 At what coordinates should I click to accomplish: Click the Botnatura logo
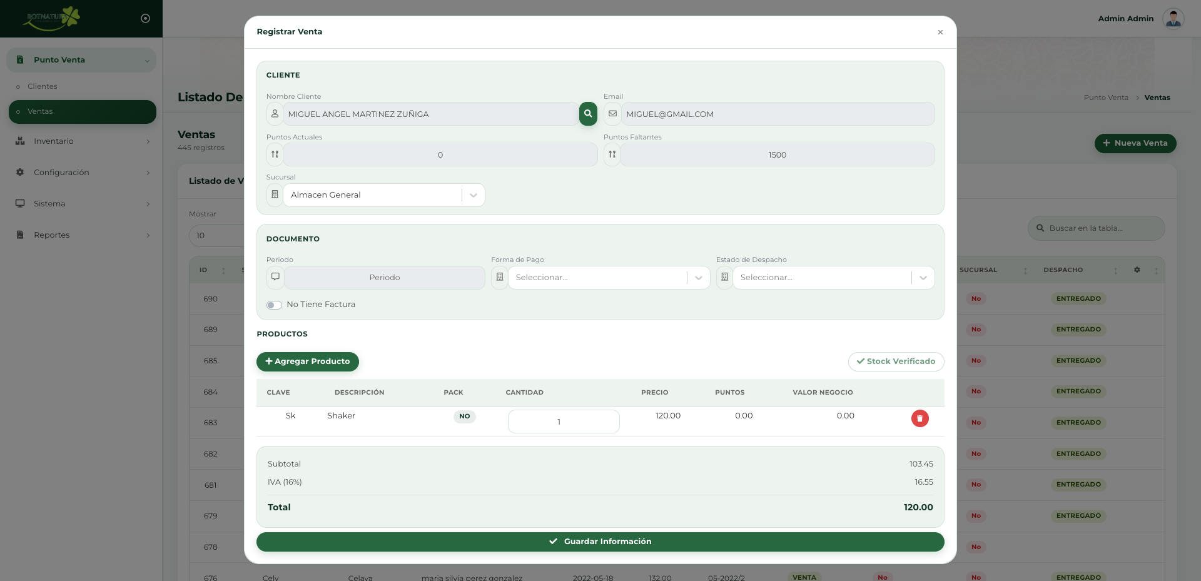(52, 18)
